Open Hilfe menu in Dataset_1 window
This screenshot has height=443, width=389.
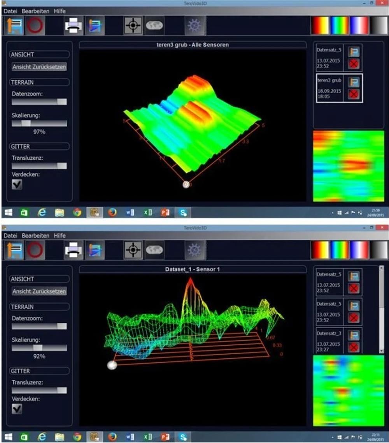tap(60, 236)
